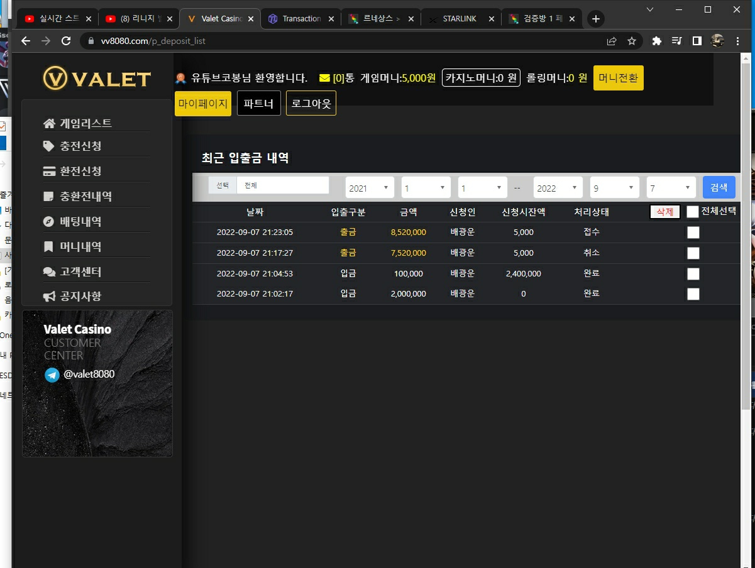Click the padlock site info icon
The image size is (755, 568).
tap(91, 41)
